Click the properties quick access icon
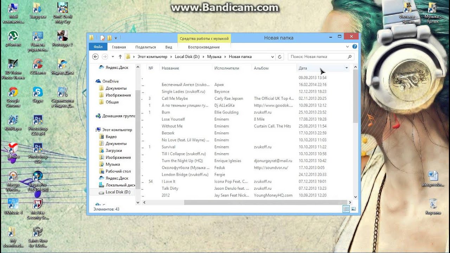The width and height of the screenshot is (450, 253). click(102, 38)
